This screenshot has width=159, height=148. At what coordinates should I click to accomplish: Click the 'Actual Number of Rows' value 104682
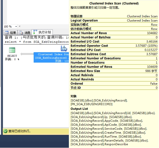(x=152, y=33)
